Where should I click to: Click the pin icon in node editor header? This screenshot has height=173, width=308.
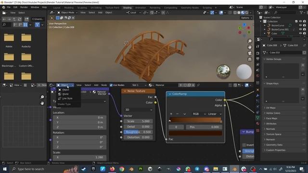(198, 85)
